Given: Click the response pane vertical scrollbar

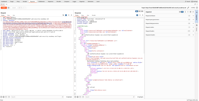Looking at the screenshot, I should point(144,35).
